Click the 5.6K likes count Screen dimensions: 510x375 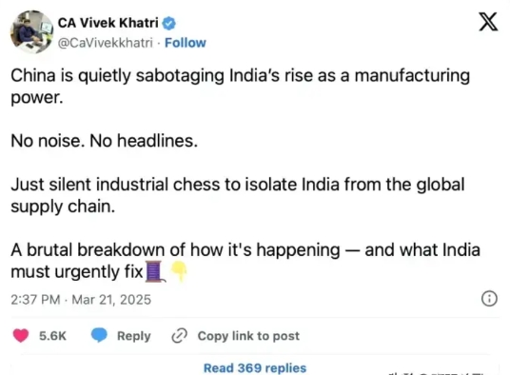[52, 336]
